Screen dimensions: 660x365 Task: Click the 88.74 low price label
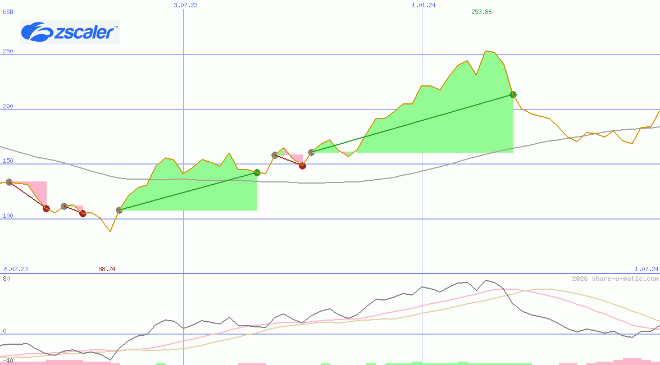(x=106, y=268)
